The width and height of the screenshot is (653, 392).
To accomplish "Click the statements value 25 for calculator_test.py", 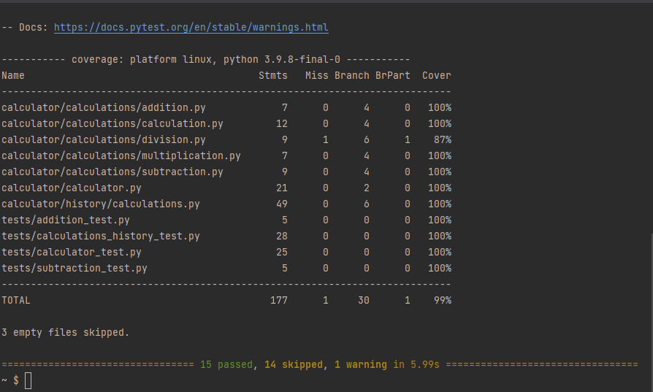I will (x=282, y=253).
